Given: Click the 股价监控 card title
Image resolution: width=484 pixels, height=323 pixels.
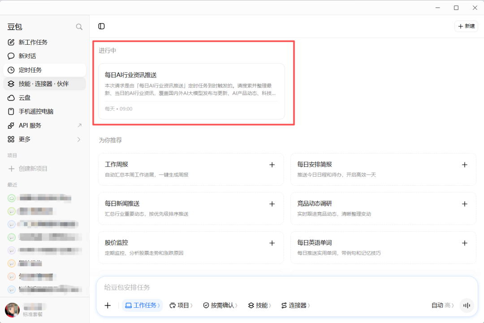Looking at the screenshot, I should (x=117, y=242).
